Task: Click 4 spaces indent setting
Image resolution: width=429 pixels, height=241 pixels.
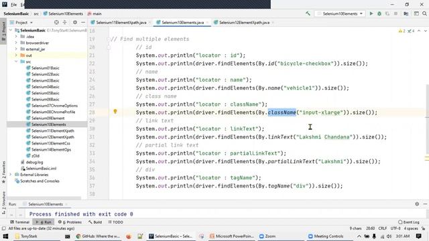Action: click(411, 228)
